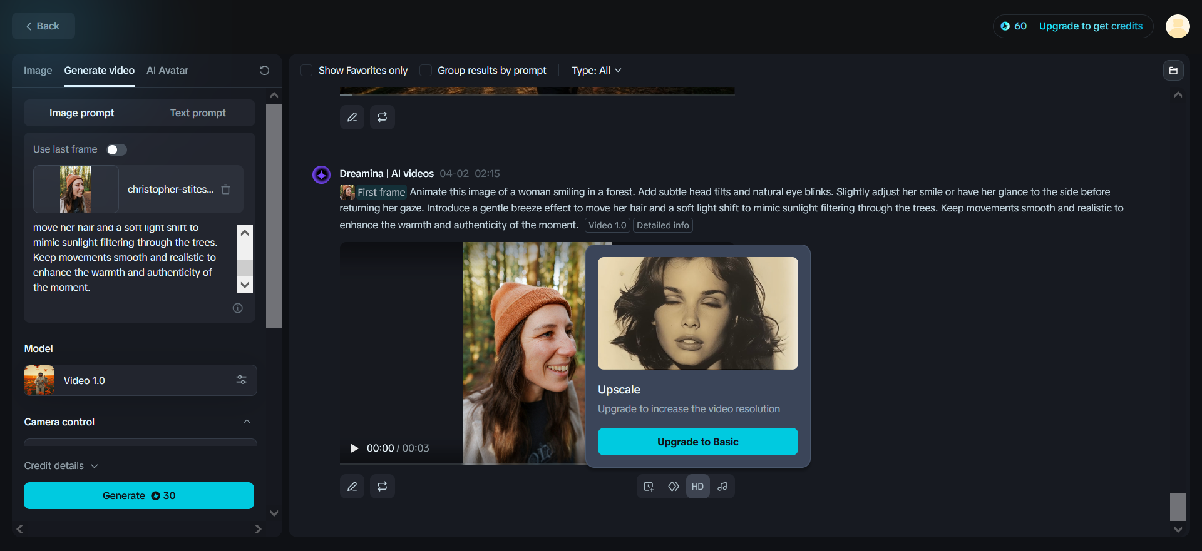Viewport: 1202px width, 551px height.
Task: Click the 60 credits balance icon
Action: (x=1005, y=26)
